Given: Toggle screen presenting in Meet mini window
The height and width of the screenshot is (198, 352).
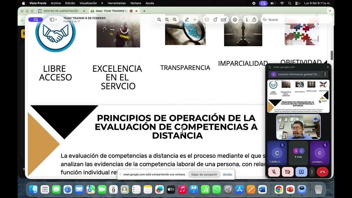Looking at the screenshot, I should [x=301, y=172].
